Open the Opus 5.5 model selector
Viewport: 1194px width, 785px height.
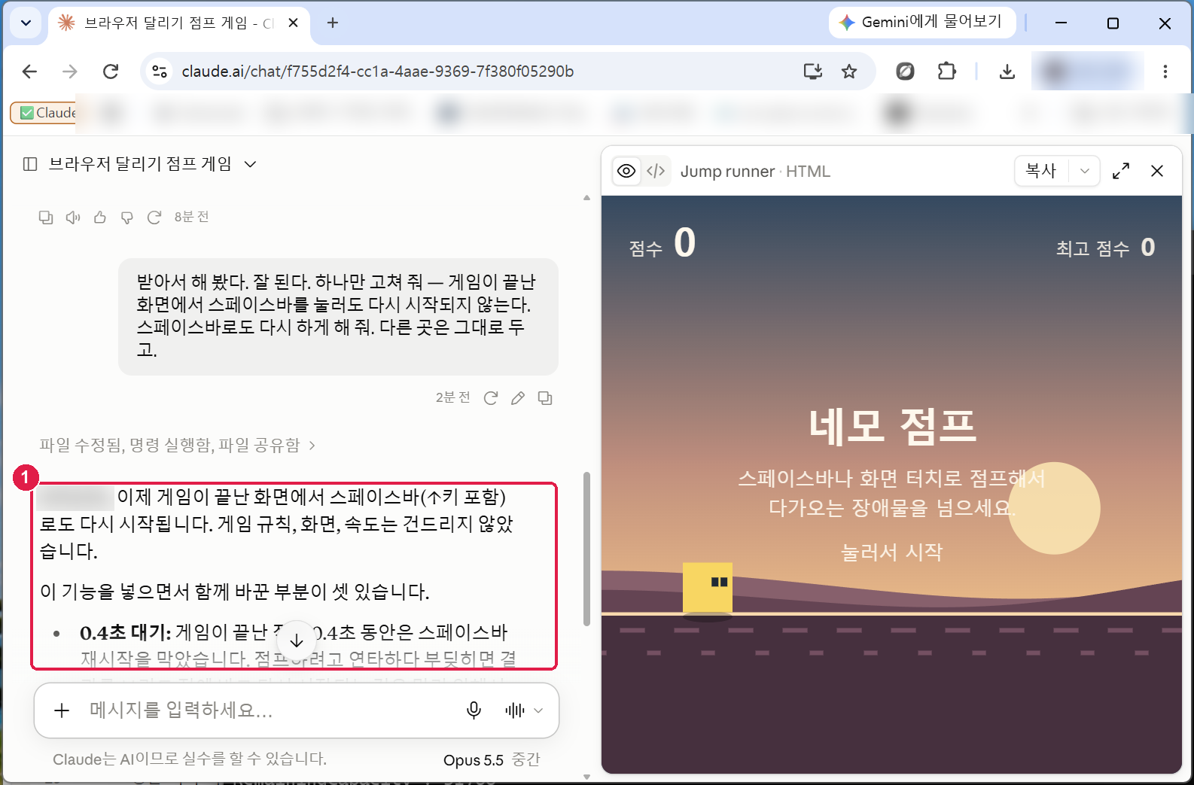[492, 760]
